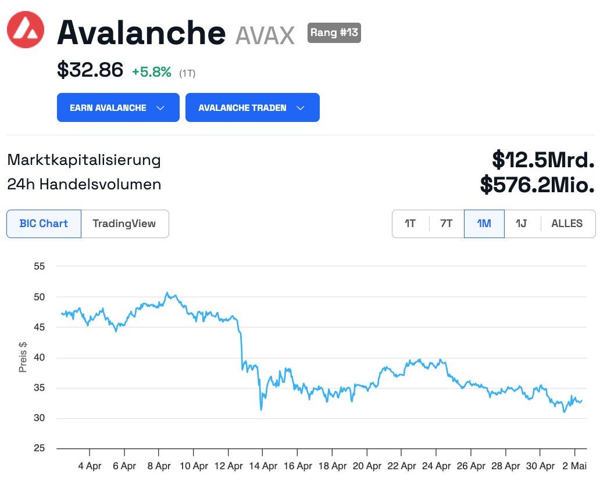Switch to the TradingView tab
Screen dimensions: 600x489
pos(124,224)
